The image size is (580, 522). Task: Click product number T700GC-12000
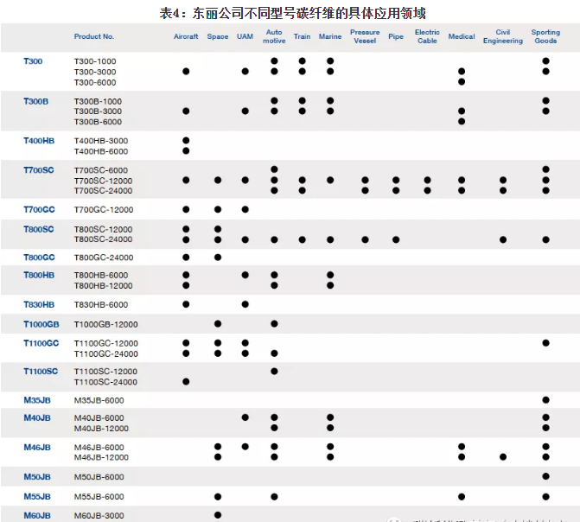pos(104,209)
